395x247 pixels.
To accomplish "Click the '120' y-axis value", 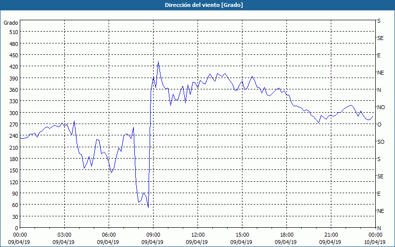I will point(14,182).
